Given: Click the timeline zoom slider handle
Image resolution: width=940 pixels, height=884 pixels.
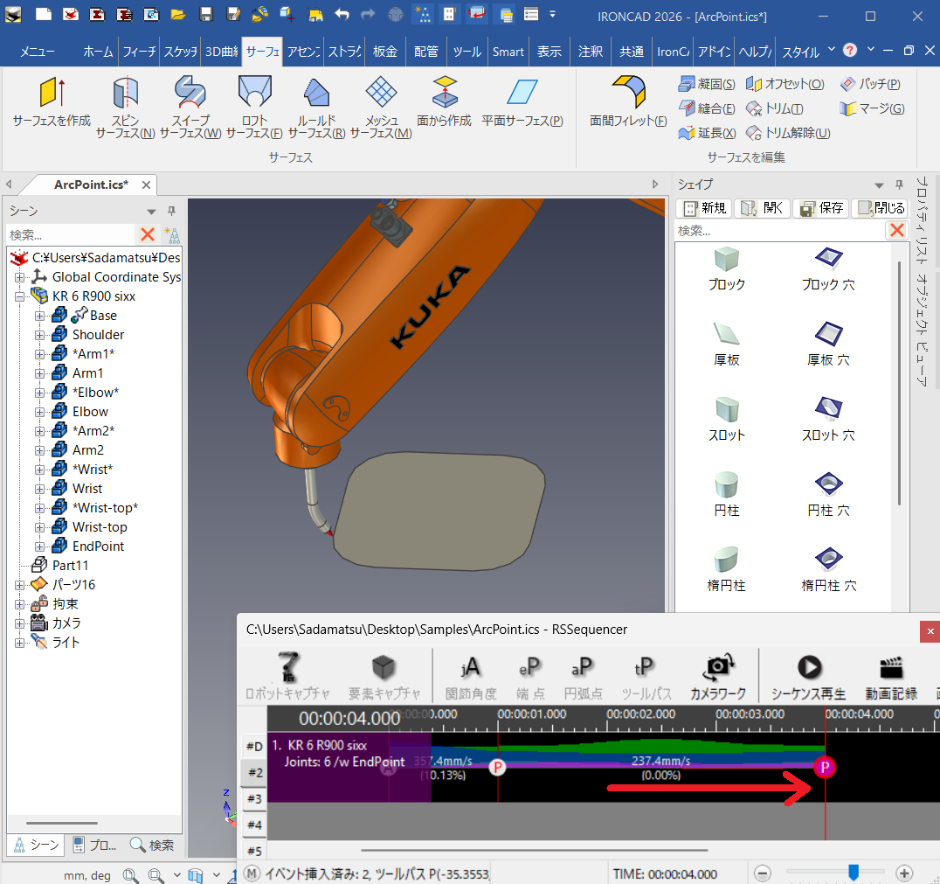Looking at the screenshot, I should (x=854, y=872).
